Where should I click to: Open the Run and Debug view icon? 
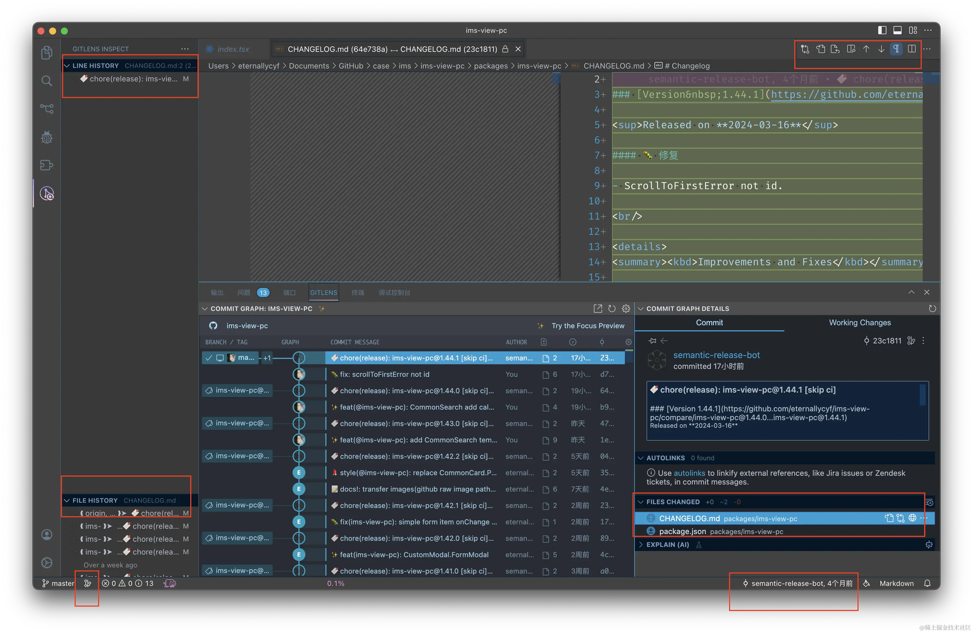(47, 137)
